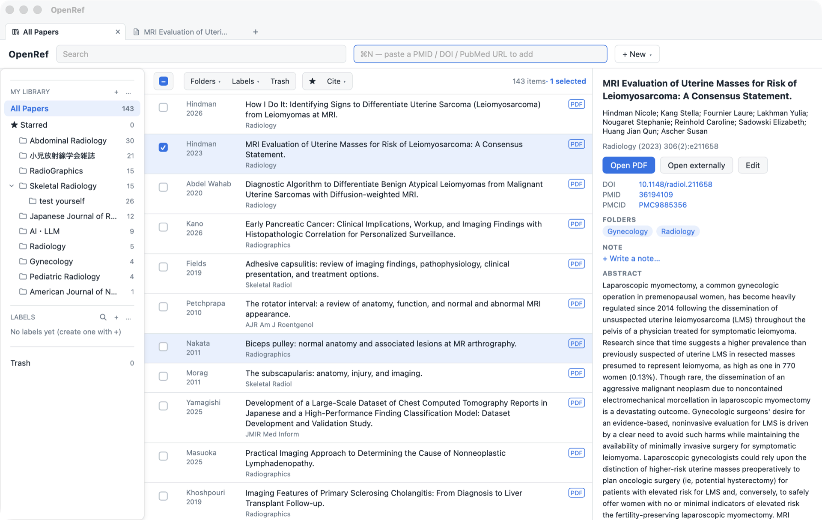Viewport: 822px width, 520px height.
Task: Check the Morag 2011 paper checkbox
Action: point(163,376)
